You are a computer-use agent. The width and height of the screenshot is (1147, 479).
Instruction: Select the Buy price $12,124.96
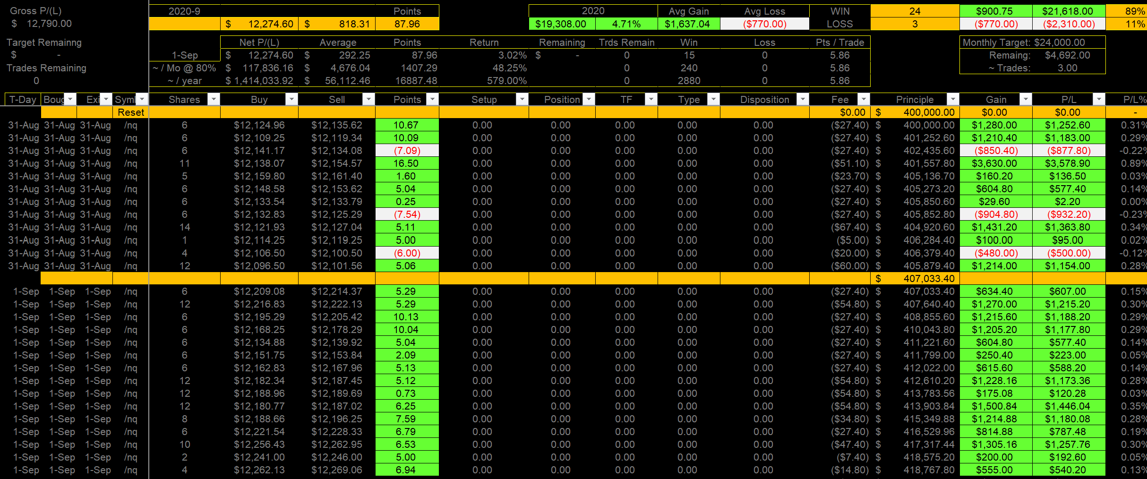tap(259, 125)
